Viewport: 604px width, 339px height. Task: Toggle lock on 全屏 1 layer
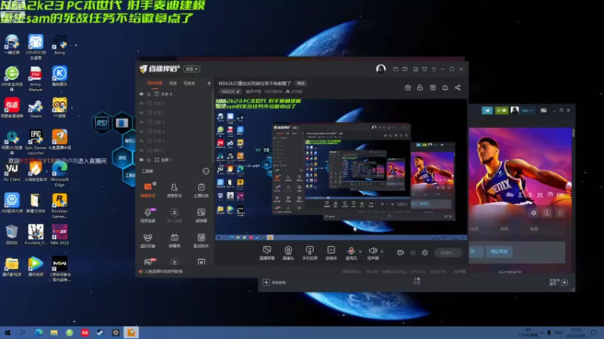tap(149, 160)
